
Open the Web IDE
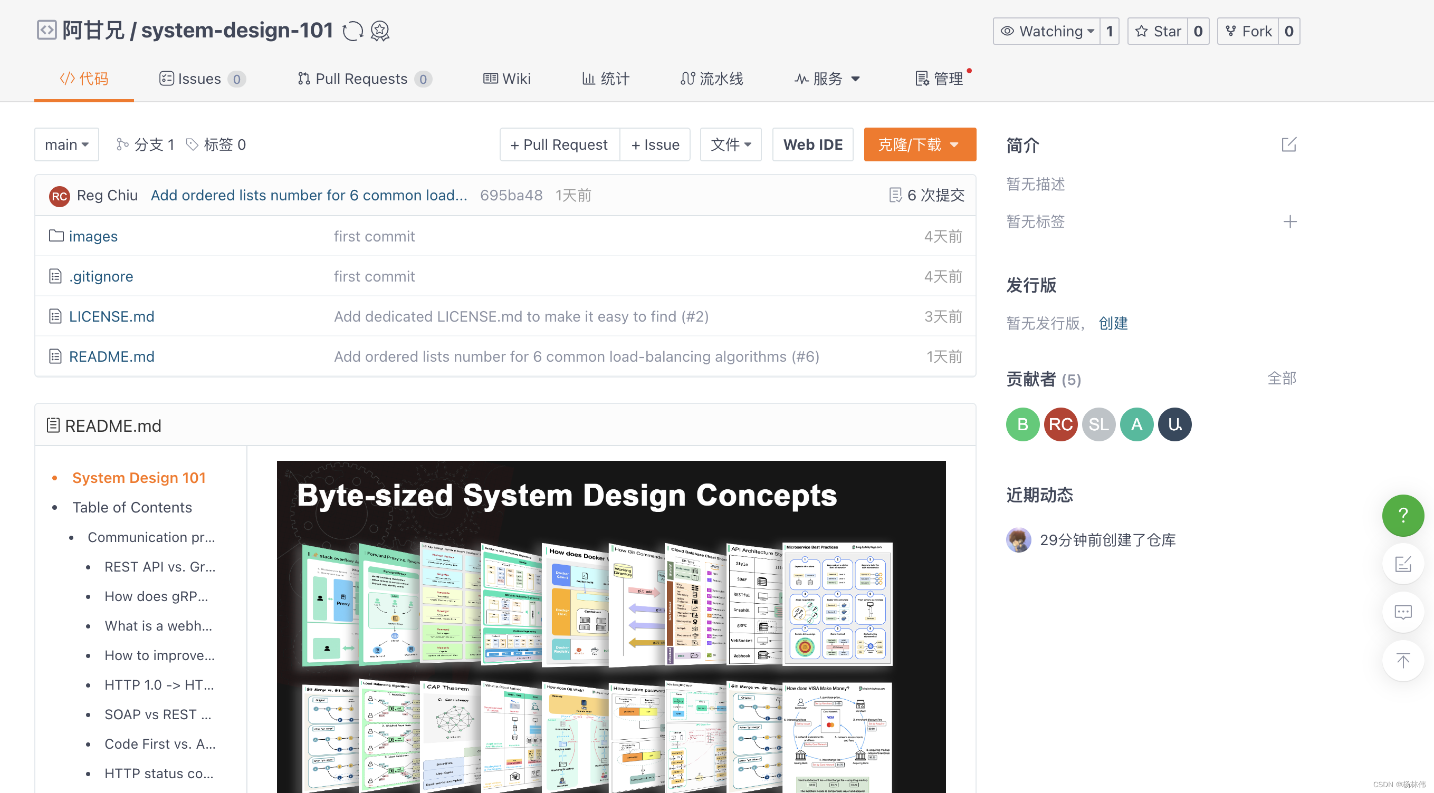(x=812, y=144)
